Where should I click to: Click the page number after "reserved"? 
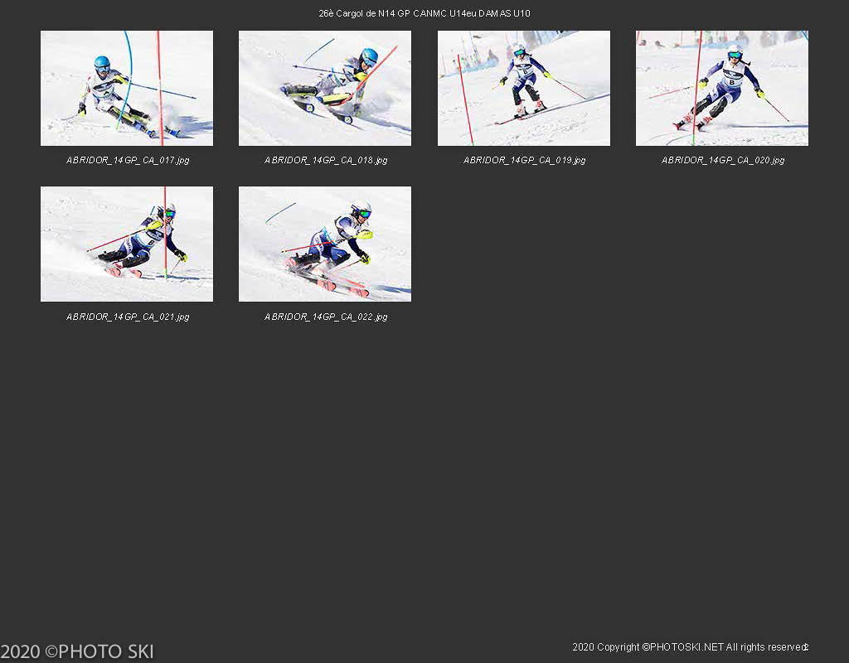[806, 647]
